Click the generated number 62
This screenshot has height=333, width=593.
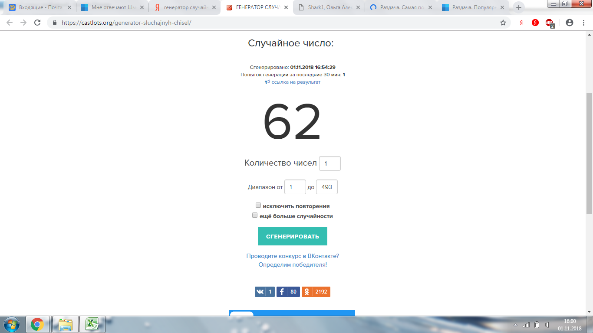pos(292,122)
